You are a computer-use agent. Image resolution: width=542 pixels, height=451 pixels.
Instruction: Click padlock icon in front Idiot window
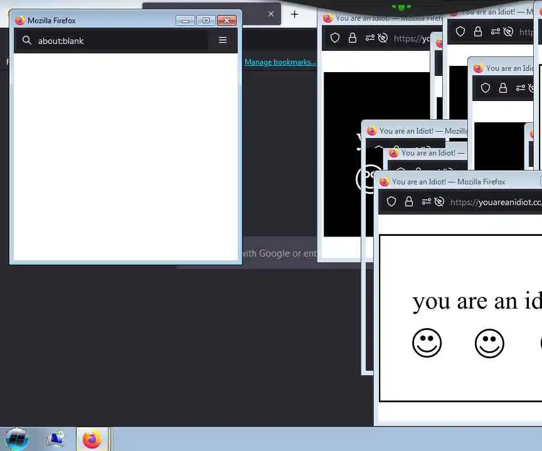[x=409, y=201]
